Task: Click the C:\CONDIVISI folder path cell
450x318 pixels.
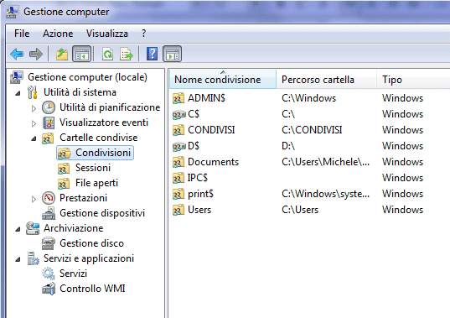Action: click(x=312, y=130)
